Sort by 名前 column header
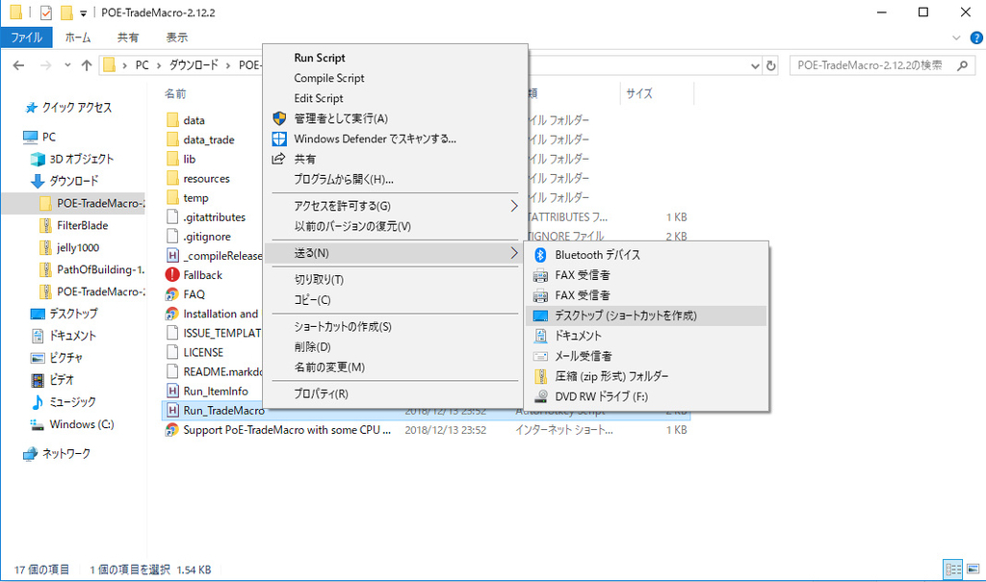This screenshot has width=986, height=582. (x=175, y=93)
